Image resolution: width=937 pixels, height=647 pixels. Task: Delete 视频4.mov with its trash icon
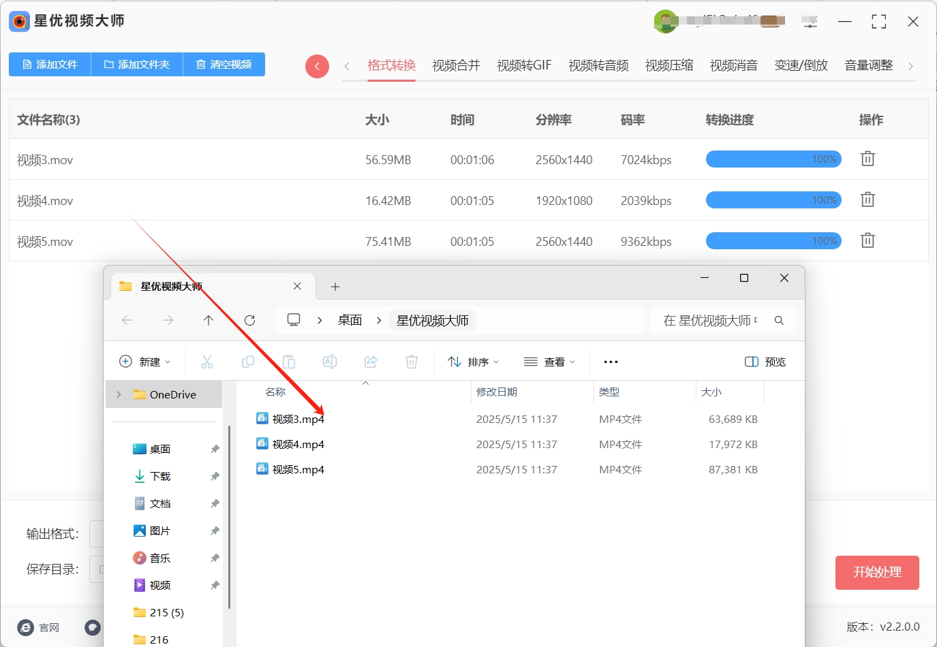pyautogui.click(x=867, y=200)
